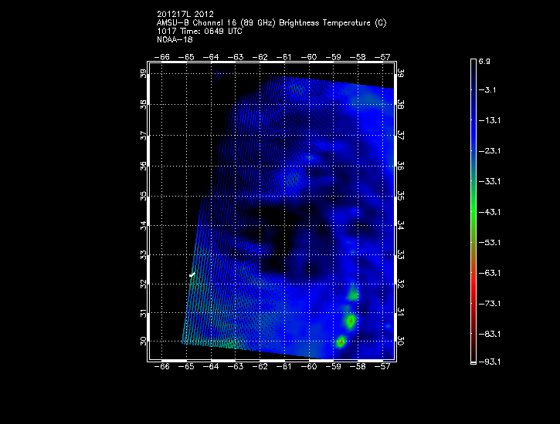Click the -93.1 label on the color bar
The width and height of the screenshot is (560, 424).
click(488, 362)
